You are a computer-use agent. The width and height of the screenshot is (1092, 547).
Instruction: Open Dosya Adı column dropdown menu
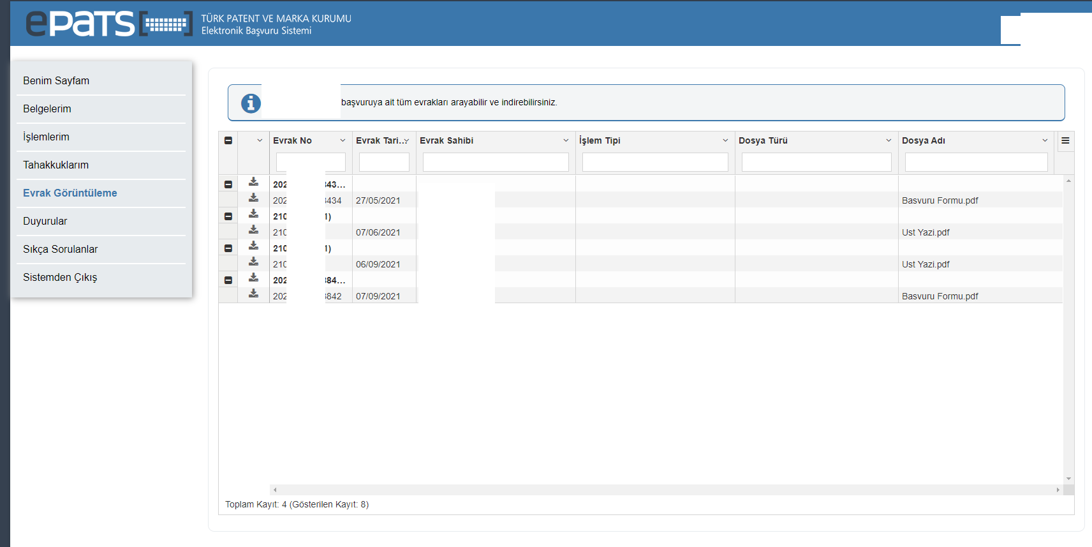click(1045, 140)
